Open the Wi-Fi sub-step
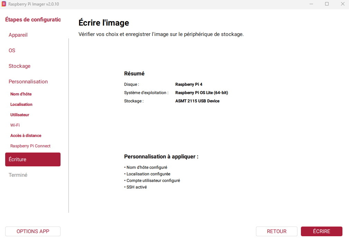This screenshot has height=239, width=349. [15, 125]
